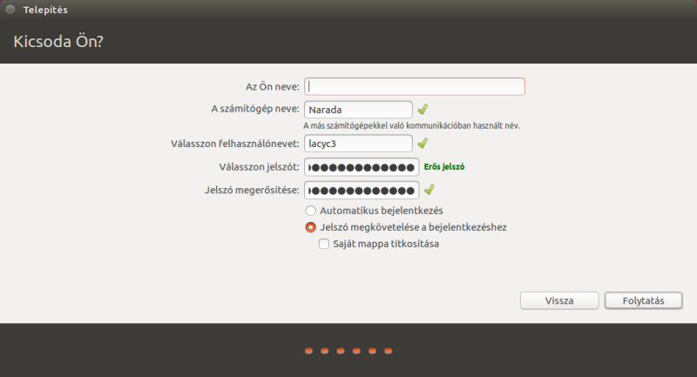Focus the empty Az Ön neve field
The height and width of the screenshot is (377, 697).
[414, 87]
